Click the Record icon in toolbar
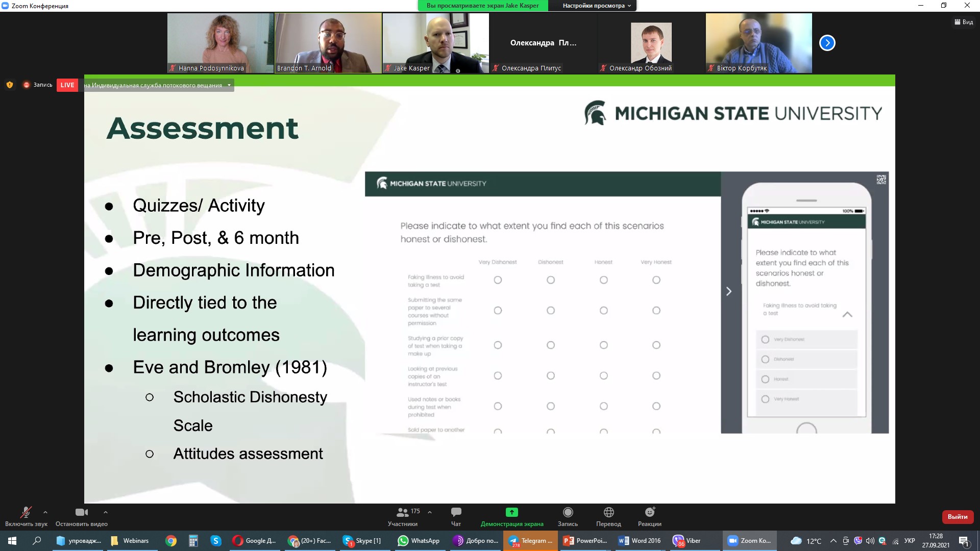Screen dimensions: 980x551 tap(568, 512)
